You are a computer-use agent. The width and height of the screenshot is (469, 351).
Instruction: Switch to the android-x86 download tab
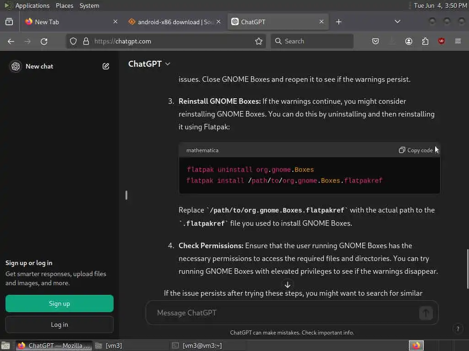(175, 22)
